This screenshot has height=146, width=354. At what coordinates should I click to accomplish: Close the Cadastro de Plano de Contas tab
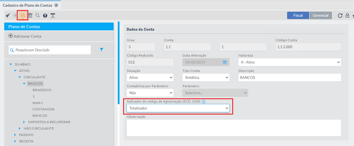click(56, 5)
